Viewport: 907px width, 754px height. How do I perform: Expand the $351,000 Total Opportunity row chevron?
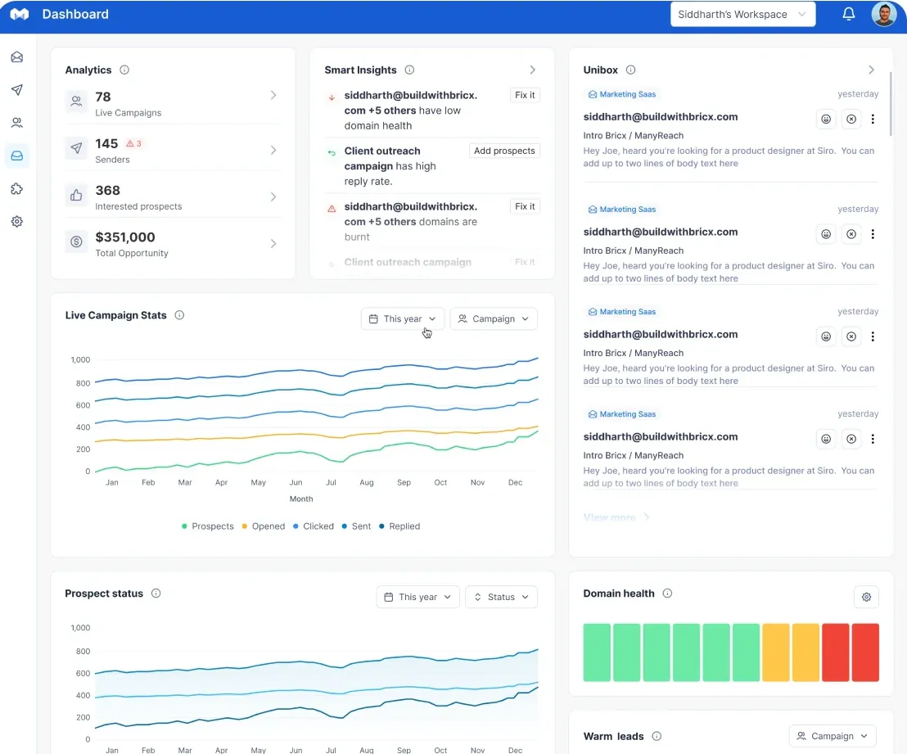(273, 244)
